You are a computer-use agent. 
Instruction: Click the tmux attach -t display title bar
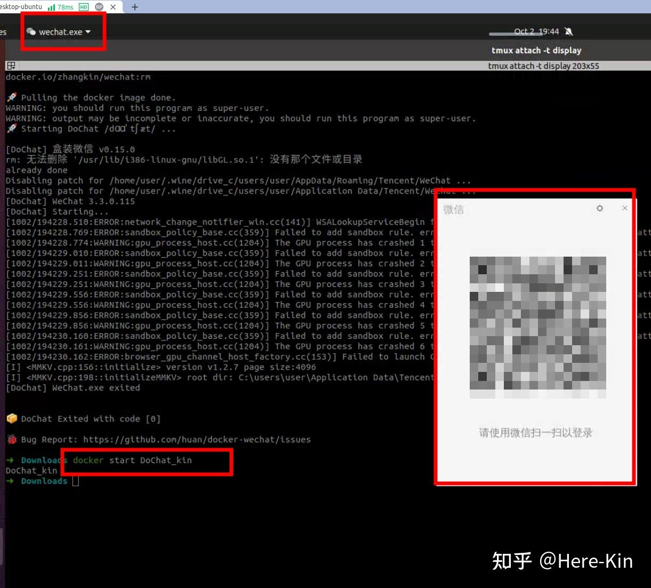535,50
